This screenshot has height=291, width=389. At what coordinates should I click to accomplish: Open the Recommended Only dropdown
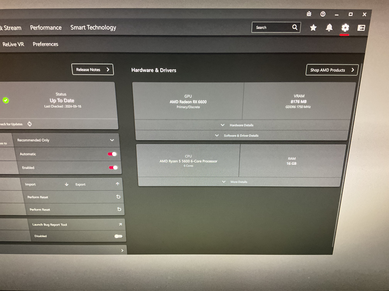pos(66,140)
